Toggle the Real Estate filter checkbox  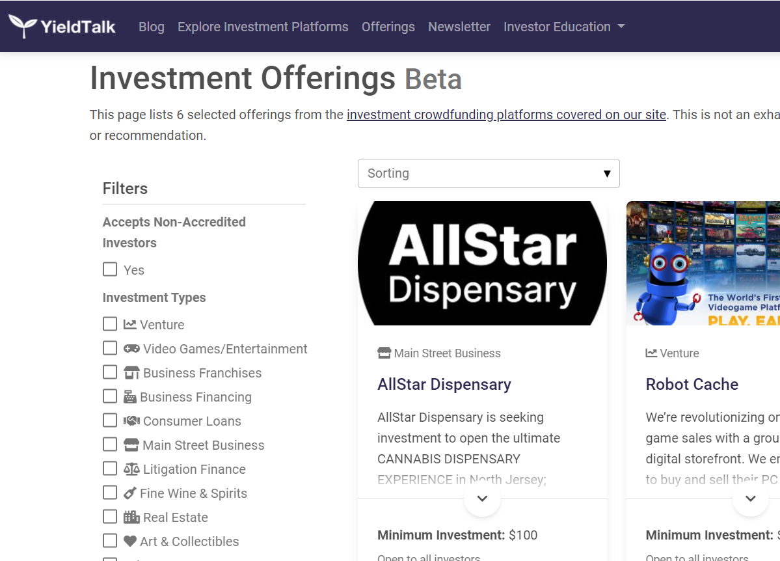point(110,517)
